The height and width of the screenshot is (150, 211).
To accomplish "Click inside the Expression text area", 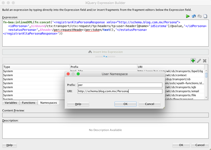I will pos(105,33).
